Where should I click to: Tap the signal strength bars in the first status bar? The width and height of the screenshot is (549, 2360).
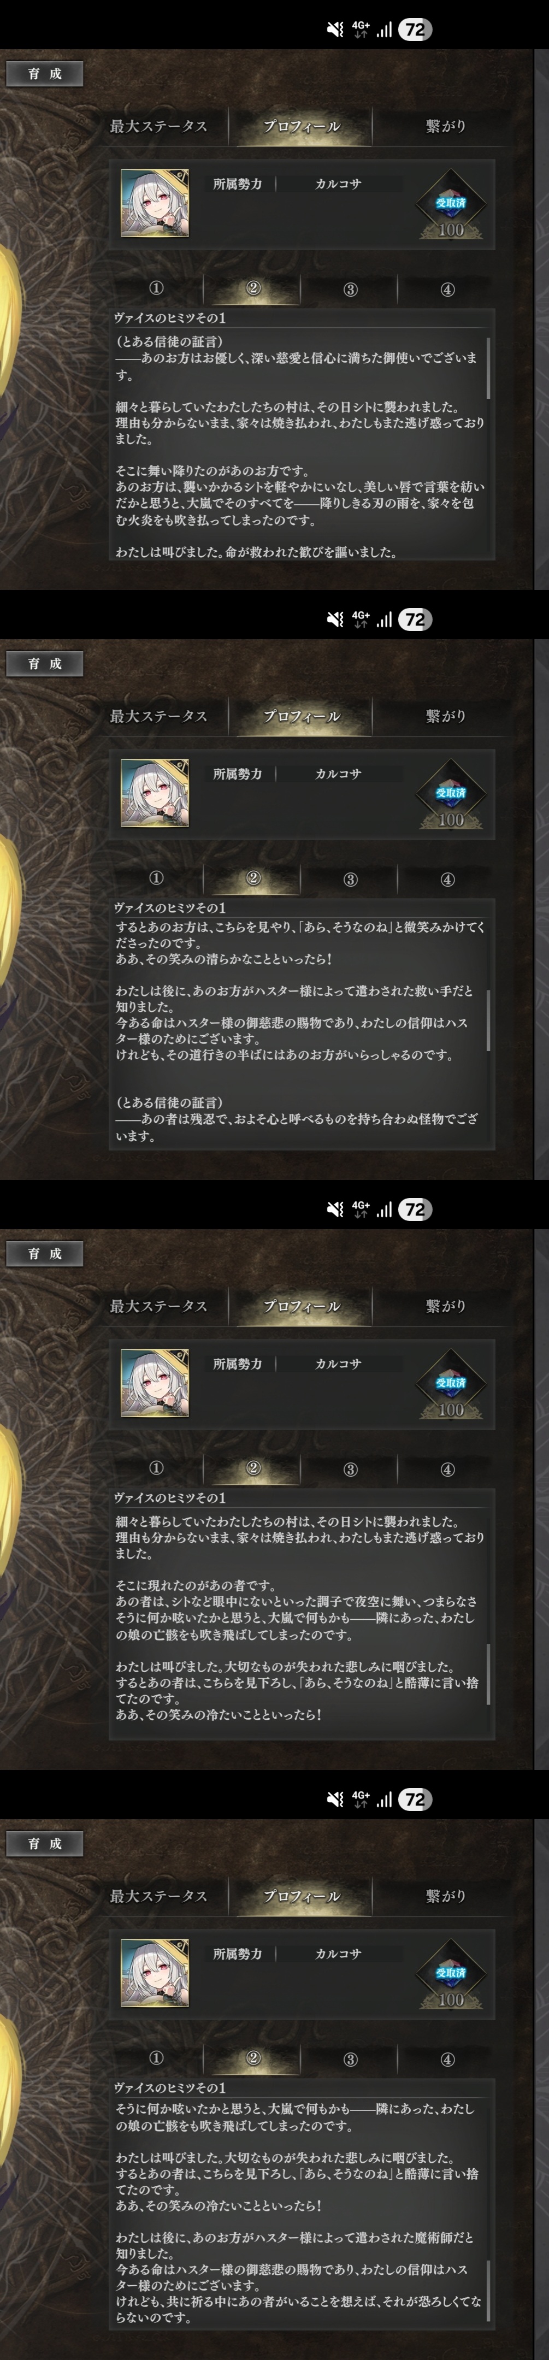[x=384, y=29]
